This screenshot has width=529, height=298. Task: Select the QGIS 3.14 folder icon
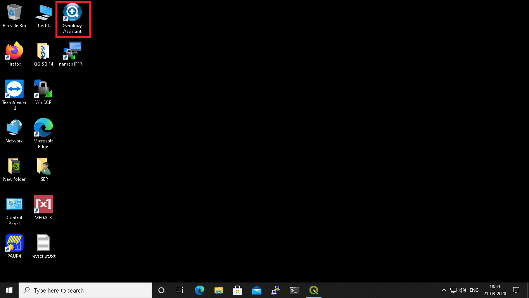coord(43,54)
